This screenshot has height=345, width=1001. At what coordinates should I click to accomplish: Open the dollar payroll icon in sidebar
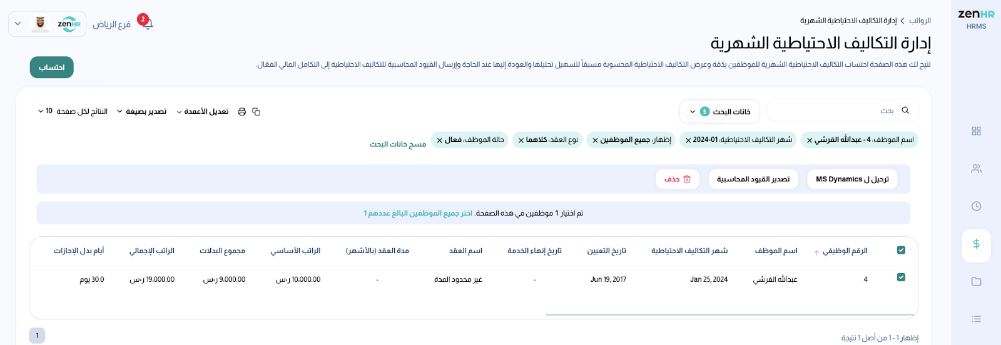coord(976,244)
